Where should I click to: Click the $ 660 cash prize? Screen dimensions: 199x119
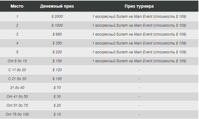(57, 34)
